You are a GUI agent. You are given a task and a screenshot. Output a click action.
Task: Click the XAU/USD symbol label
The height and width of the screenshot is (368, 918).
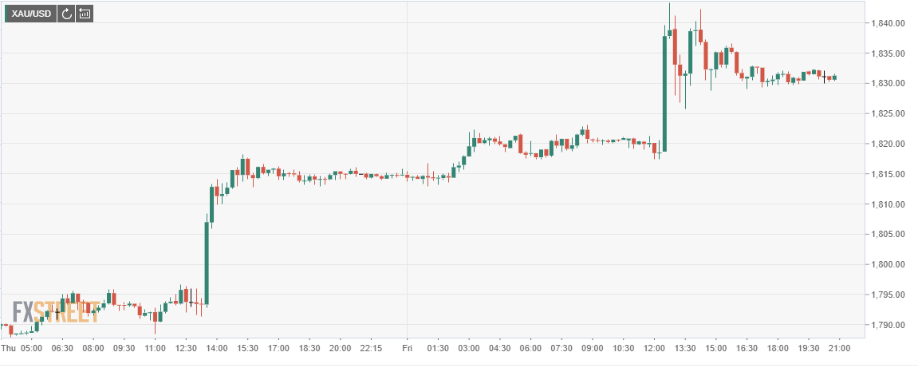click(32, 14)
